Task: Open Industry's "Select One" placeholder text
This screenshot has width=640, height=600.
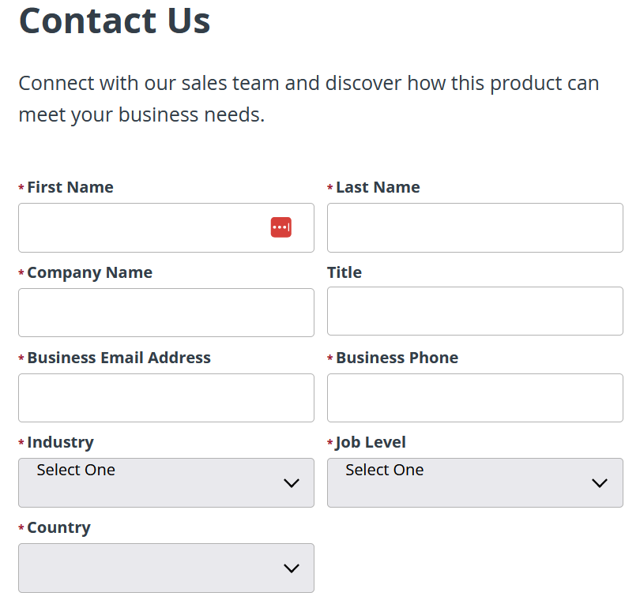Action: tap(76, 471)
